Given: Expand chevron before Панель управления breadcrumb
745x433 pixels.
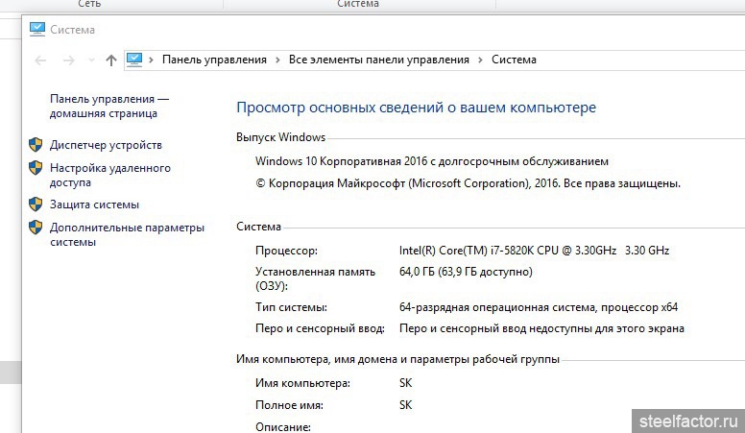Looking at the screenshot, I should pos(151,60).
